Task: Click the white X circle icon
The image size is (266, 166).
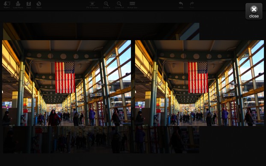Action: [x=254, y=9]
